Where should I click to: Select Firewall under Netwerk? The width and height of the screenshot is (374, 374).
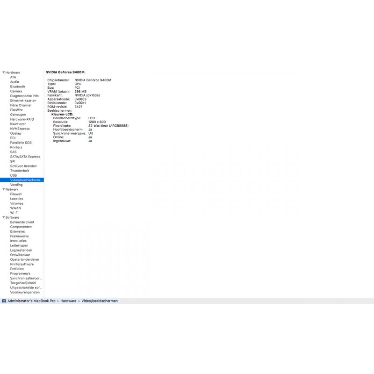coord(16,194)
